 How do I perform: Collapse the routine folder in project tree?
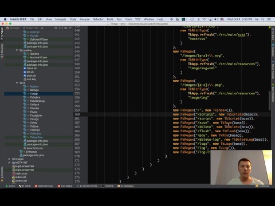[x=17, y=50]
